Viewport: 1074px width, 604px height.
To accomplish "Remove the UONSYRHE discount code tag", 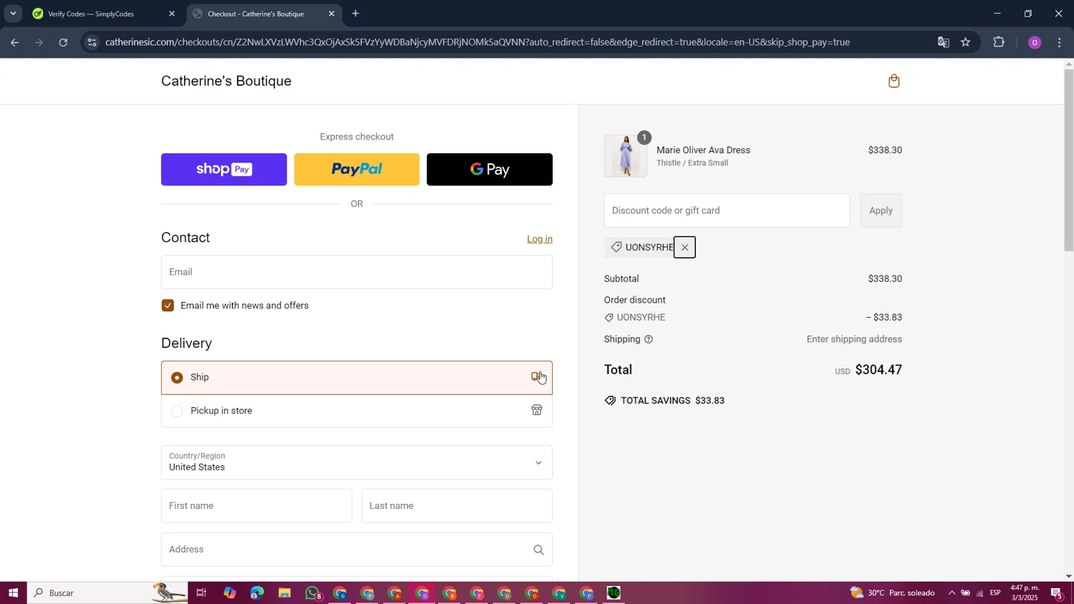I will [x=684, y=248].
